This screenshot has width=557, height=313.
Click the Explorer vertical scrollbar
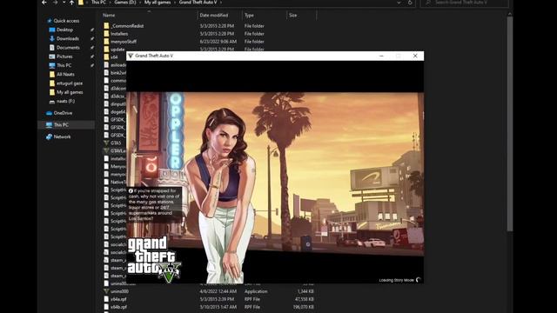tap(510, 124)
